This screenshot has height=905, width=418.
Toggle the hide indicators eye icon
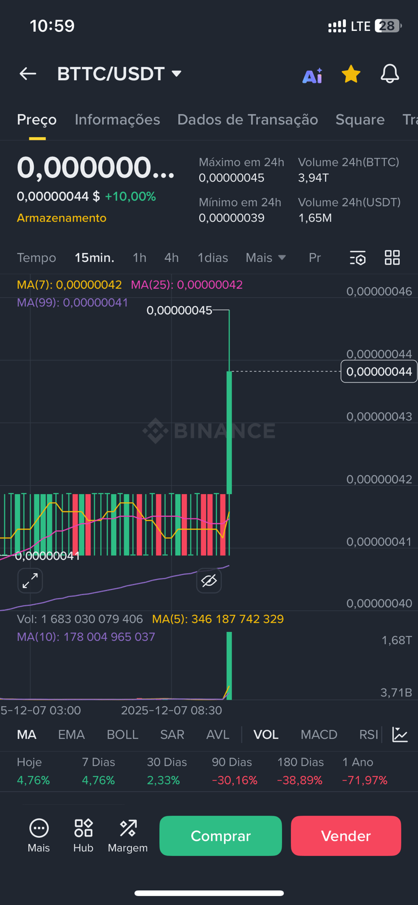(x=209, y=580)
